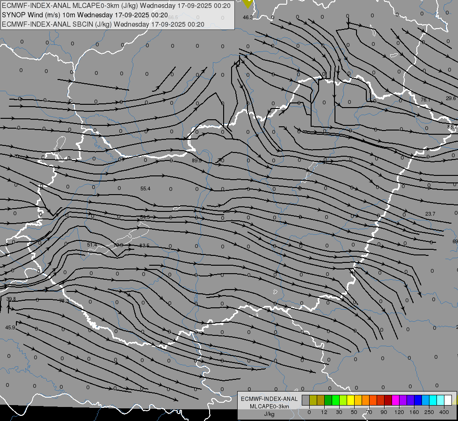The width and height of the screenshot is (458, 421).
Task: Click the map value '88.7'
Action: 452,127
